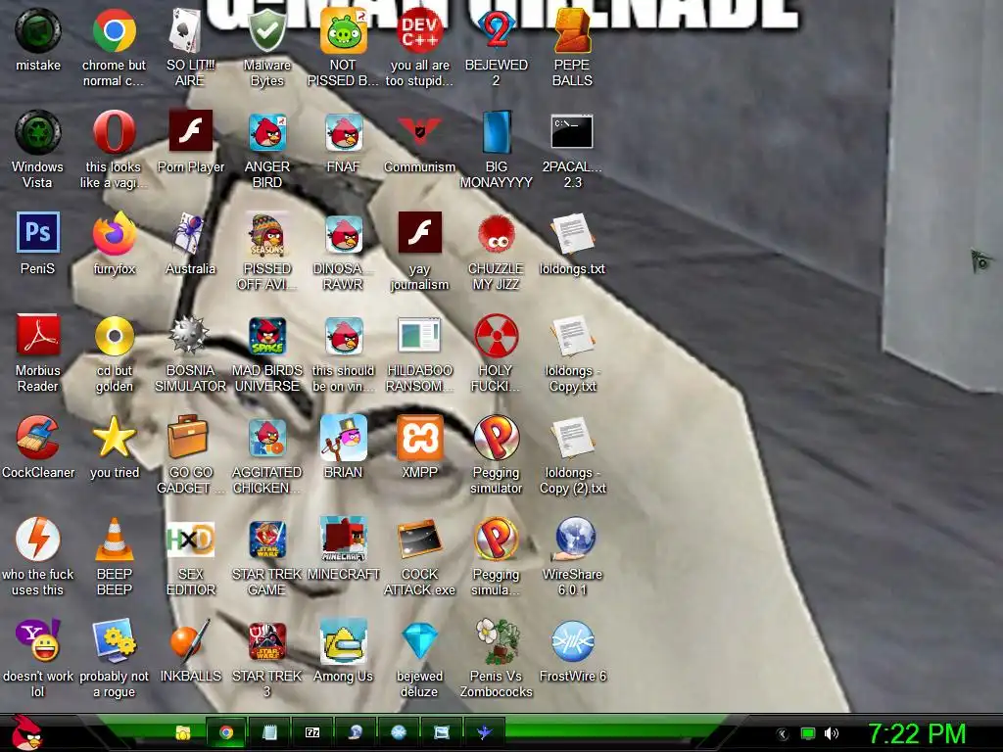
Task: Launch the BEEP BEEP traffic cone icon
Action: pyautogui.click(x=114, y=540)
